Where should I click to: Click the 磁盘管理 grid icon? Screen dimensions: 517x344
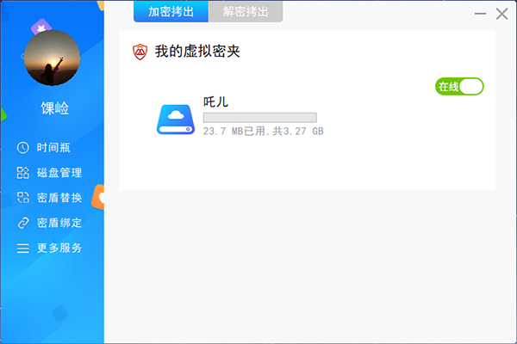pos(22,173)
